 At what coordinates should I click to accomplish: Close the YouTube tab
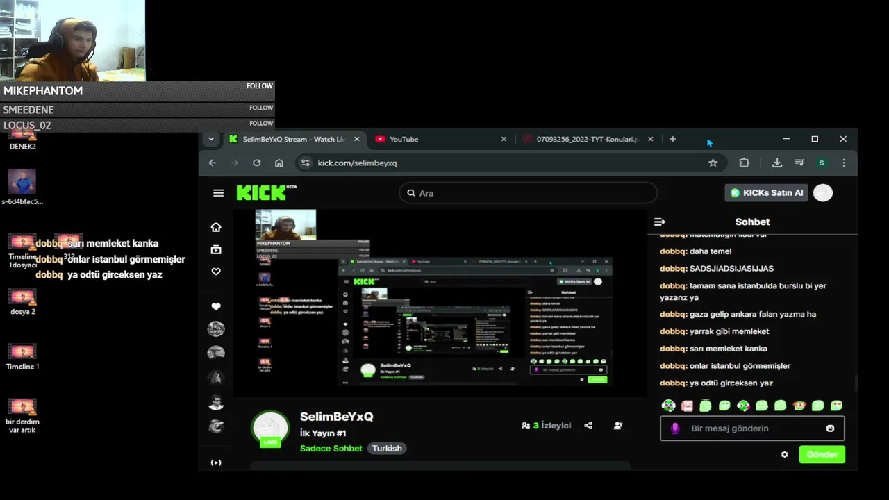(504, 139)
